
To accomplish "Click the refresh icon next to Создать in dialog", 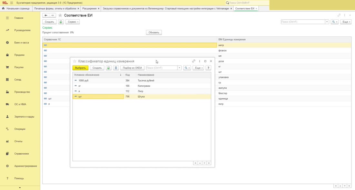I will pyautogui.click(x=109, y=68).
